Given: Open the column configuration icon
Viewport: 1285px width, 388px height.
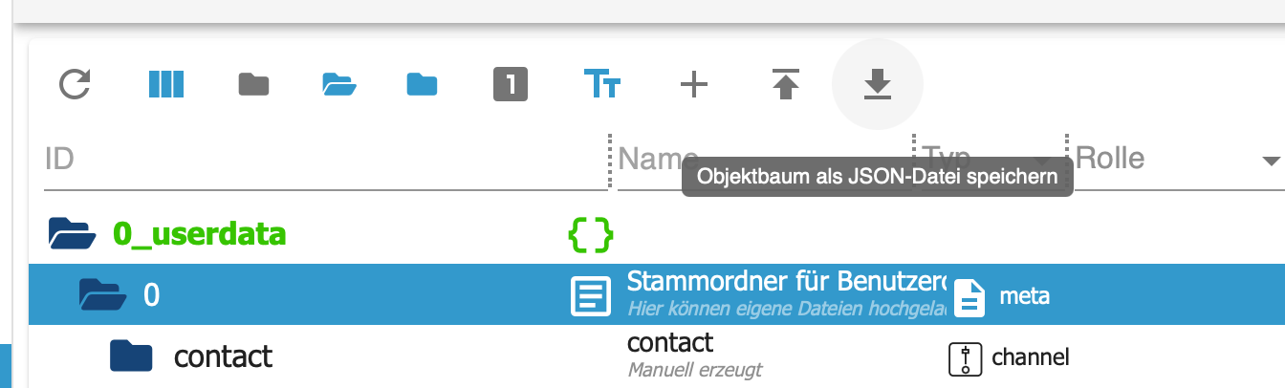Looking at the screenshot, I should (x=165, y=85).
